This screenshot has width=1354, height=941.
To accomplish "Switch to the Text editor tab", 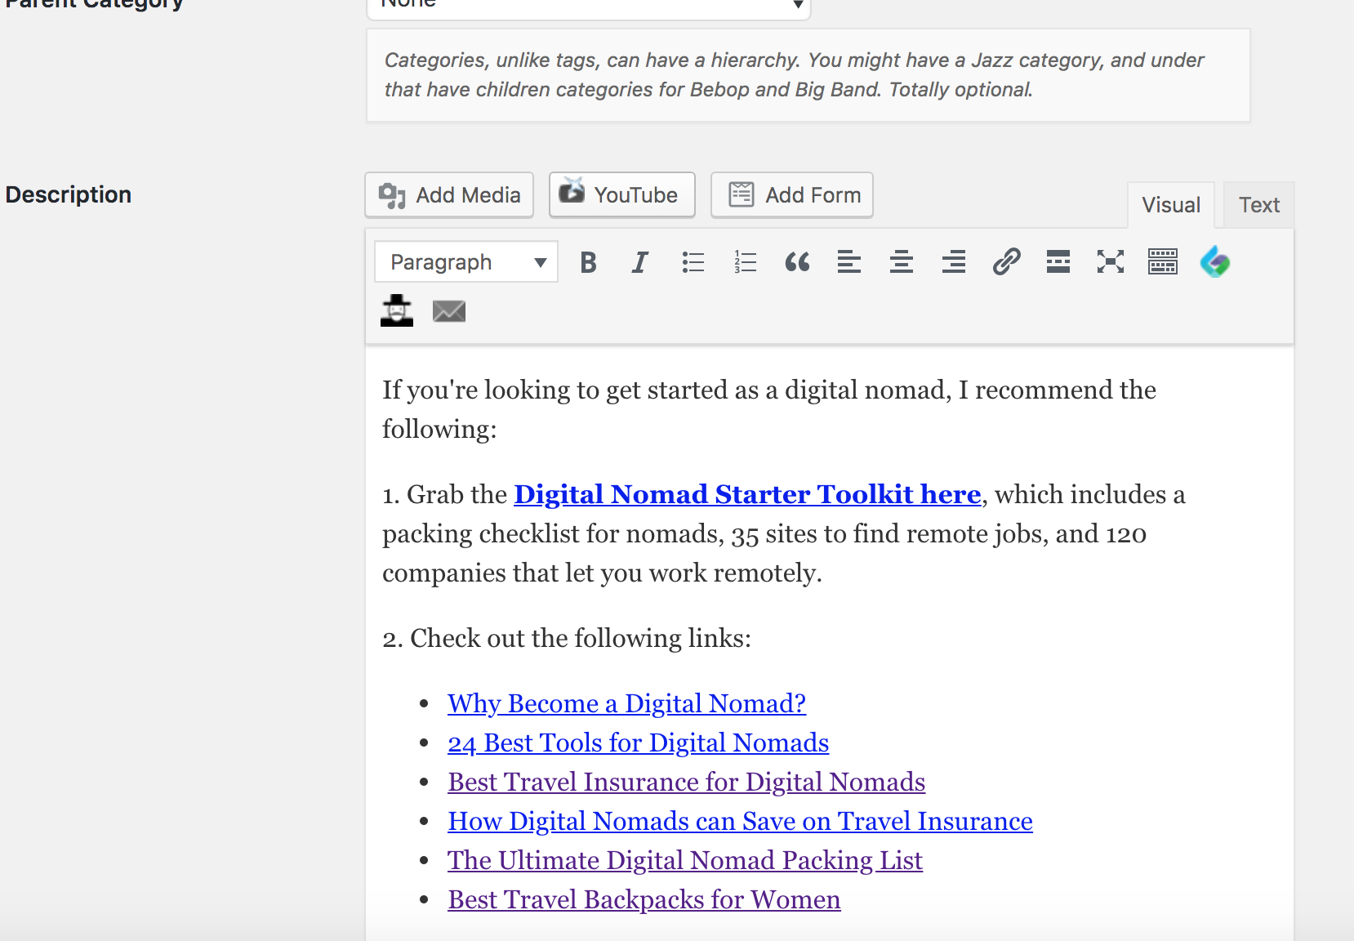I will click(1259, 205).
